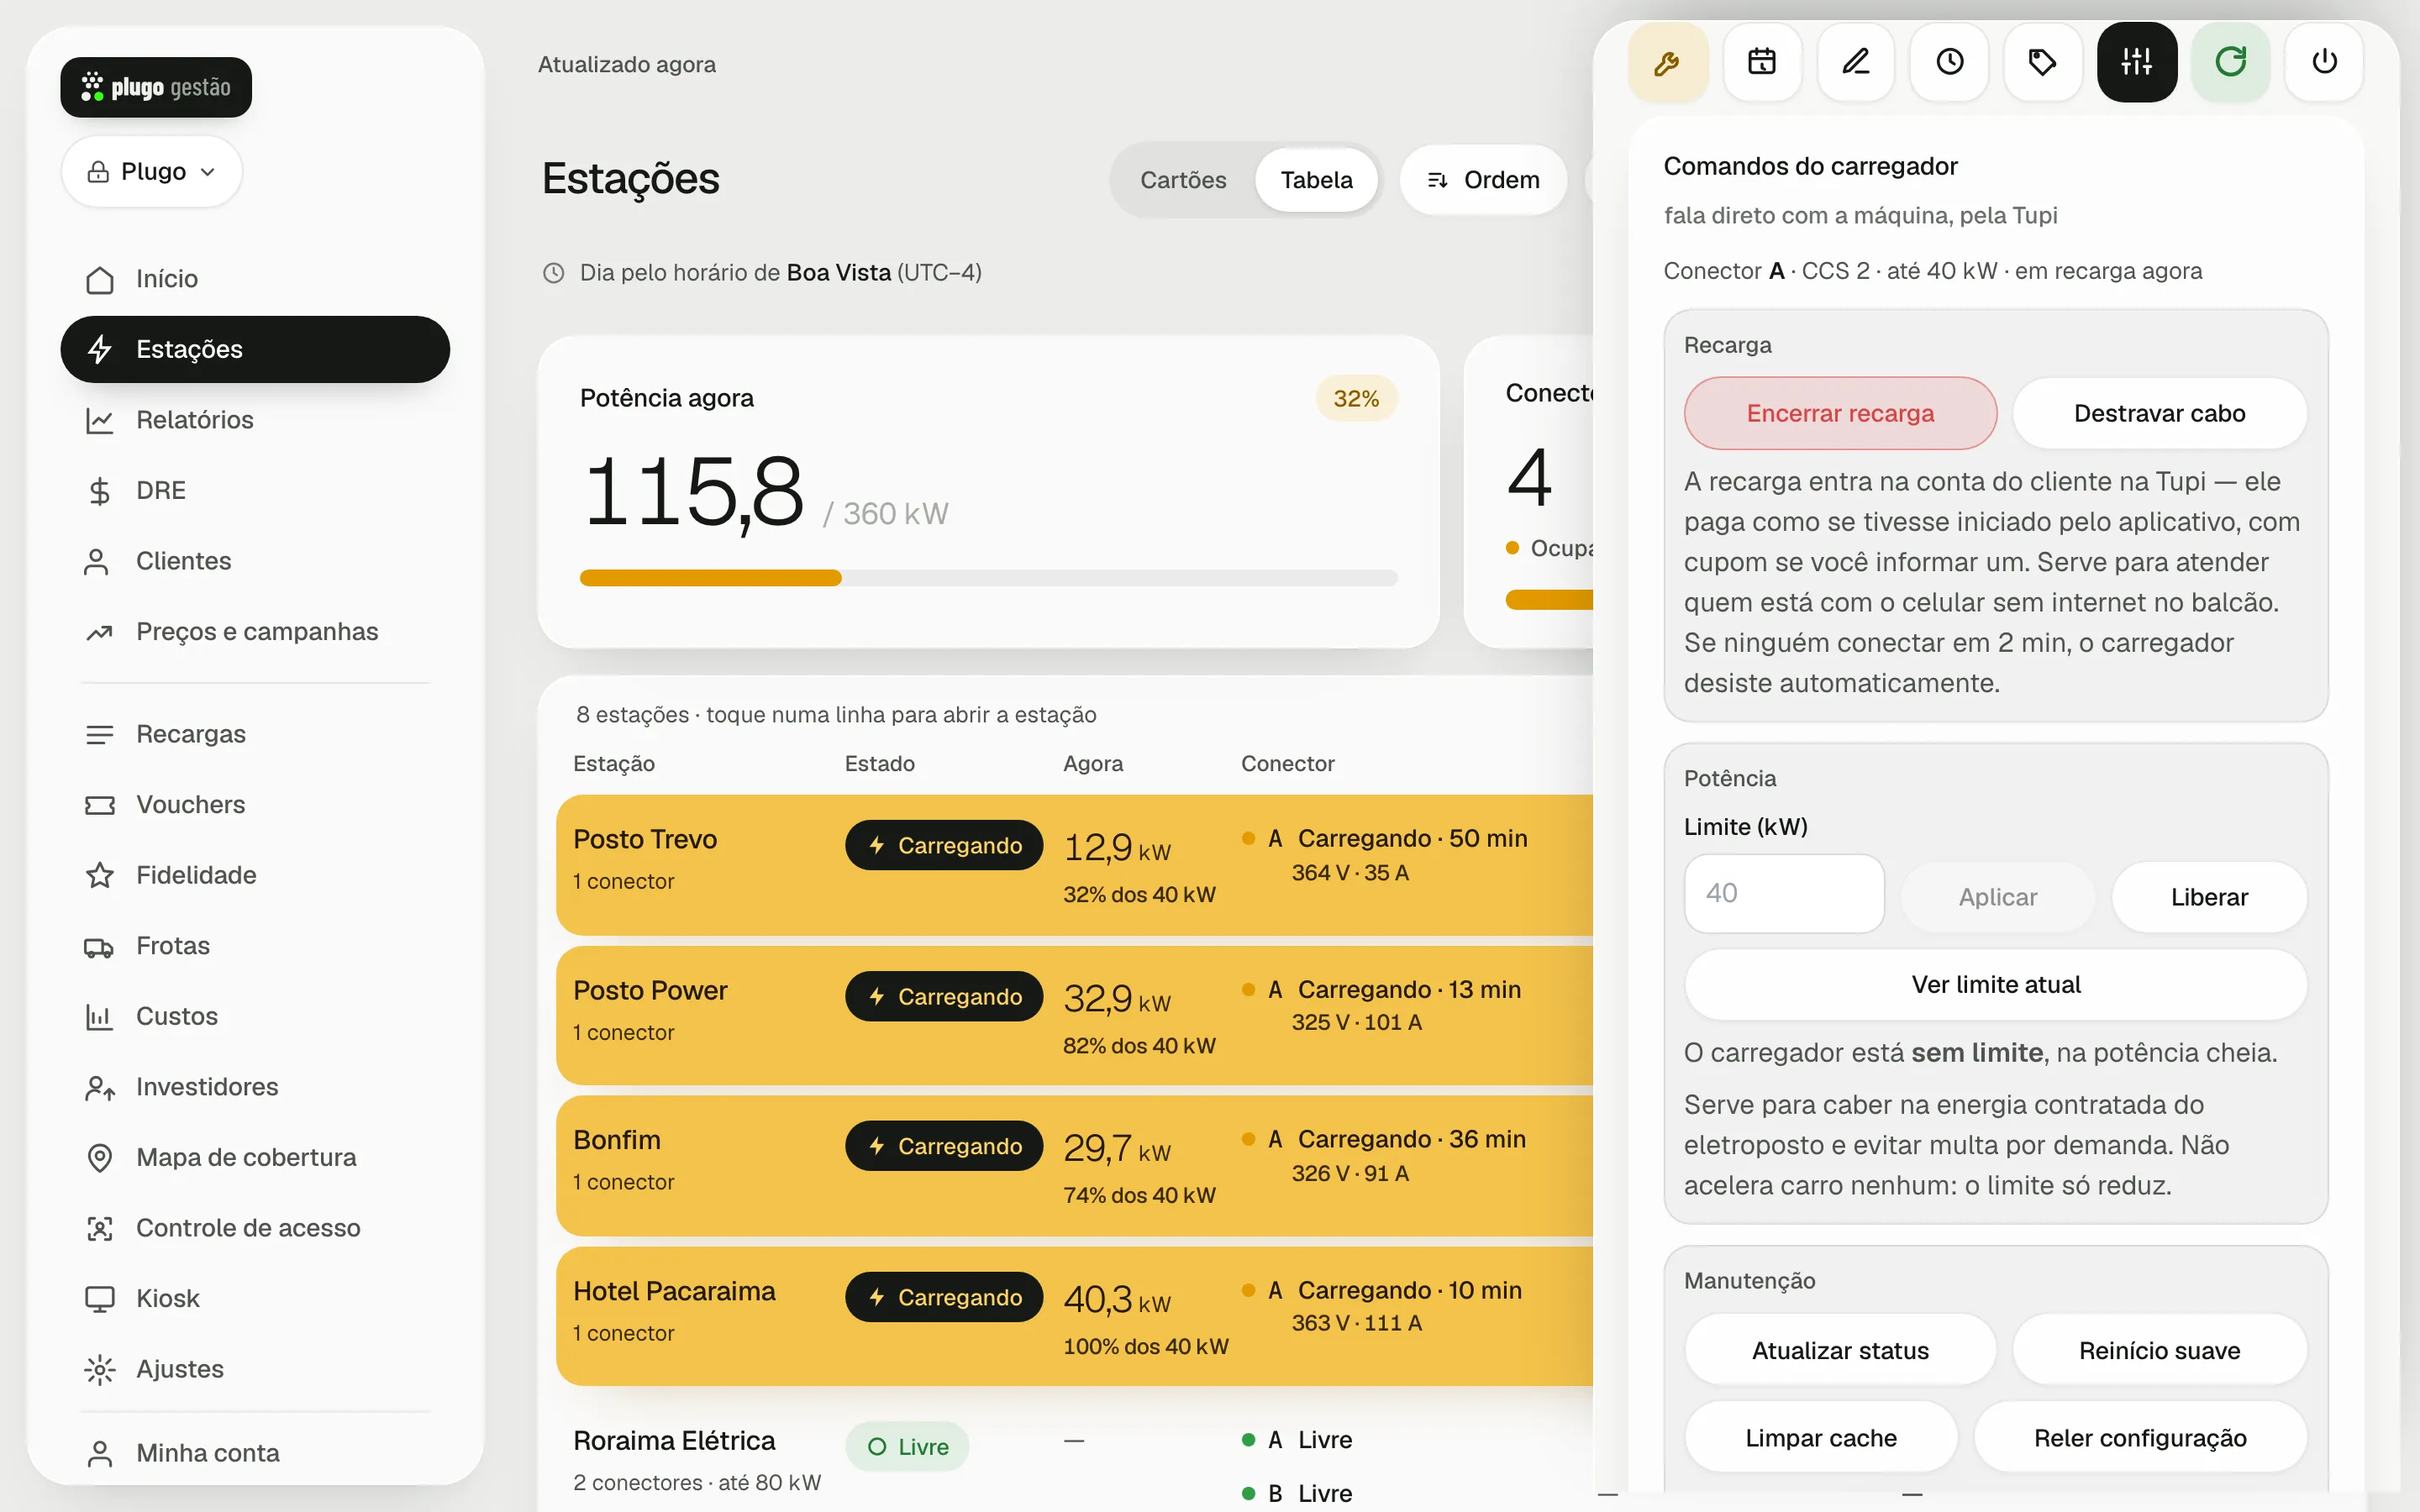Open Investidores in the sidebar
Screen dimensions: 2420x1512
click(x=255, y=1087)
